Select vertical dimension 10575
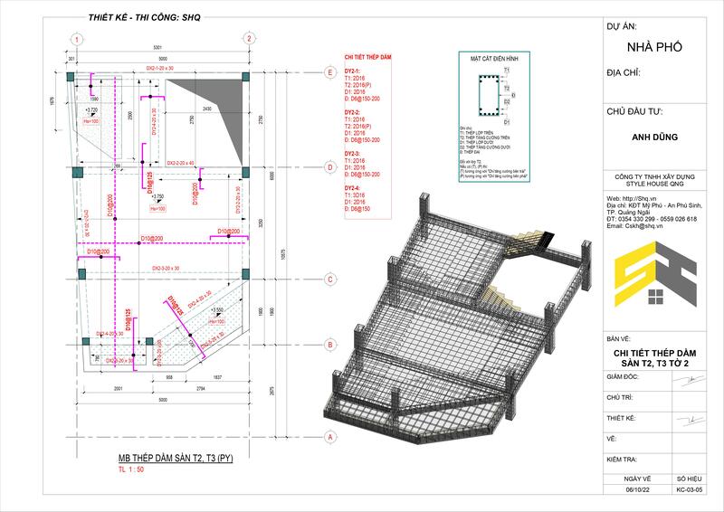The width and height of the screenshot is (724, 512). point(283,254)
